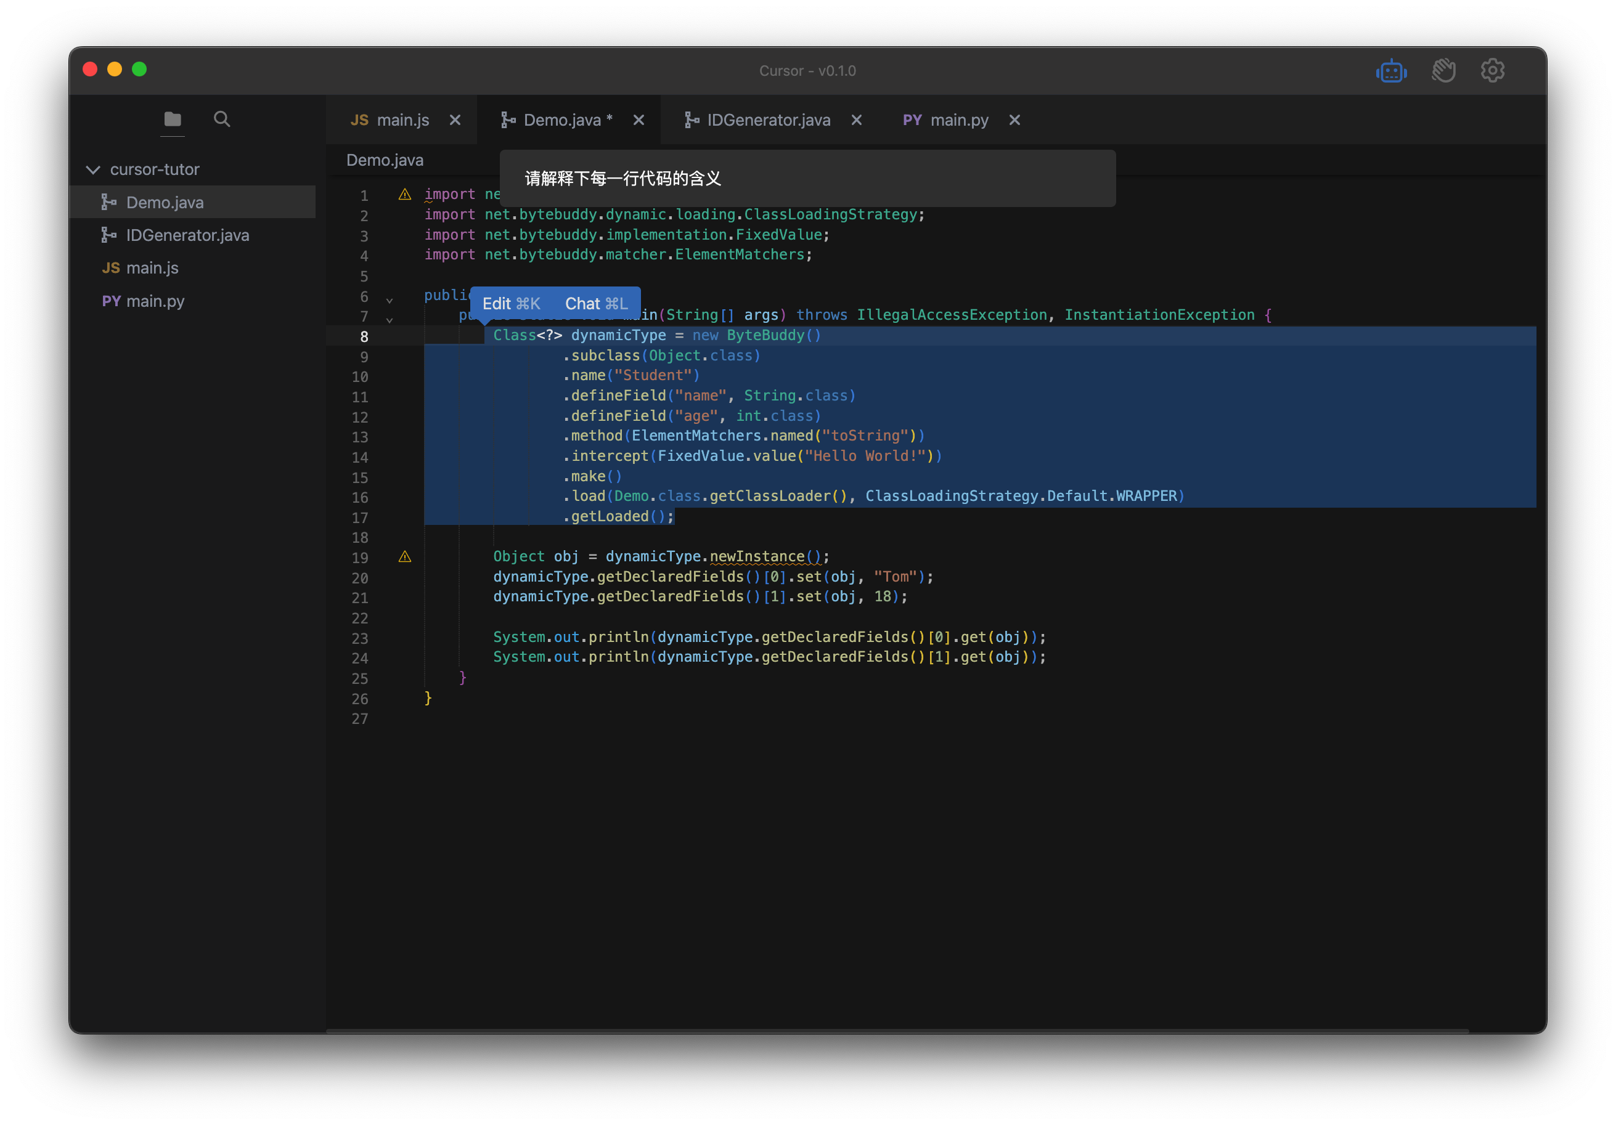This screenshot has width=1616, height=1125.
Task: Switch to IDGenerator.java tab
Action: (767, 120)
